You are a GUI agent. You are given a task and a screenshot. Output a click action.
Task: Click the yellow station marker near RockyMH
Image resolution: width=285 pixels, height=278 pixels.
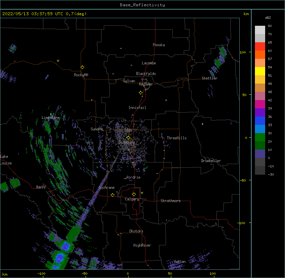pyautogui.click(x=82, y=67)
